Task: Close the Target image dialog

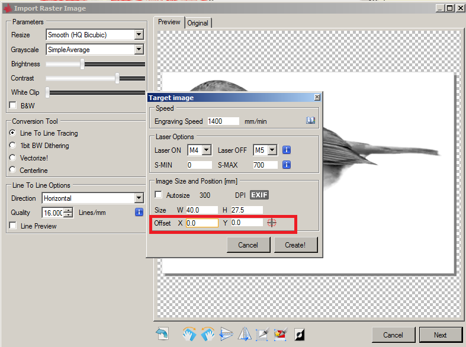Action: (x=317, y=97)
